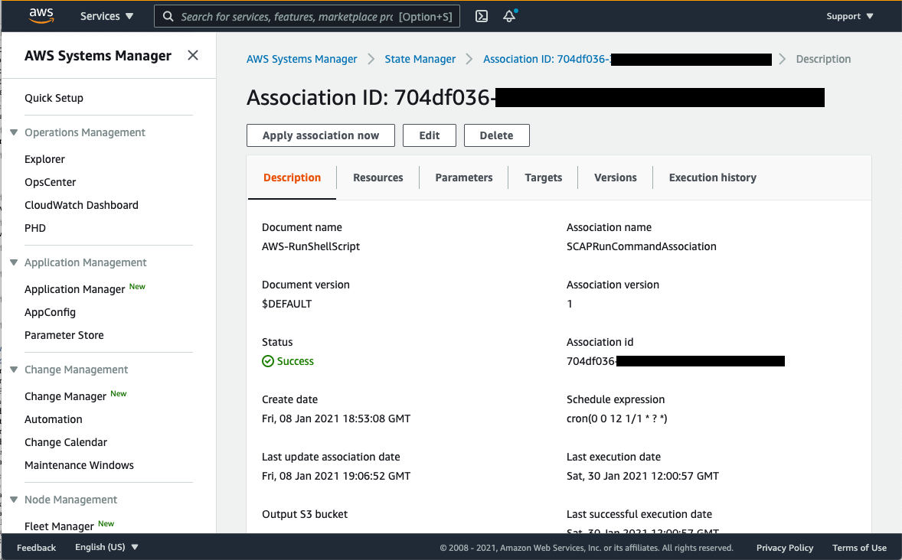Click Apply association now

pos(320,135)
